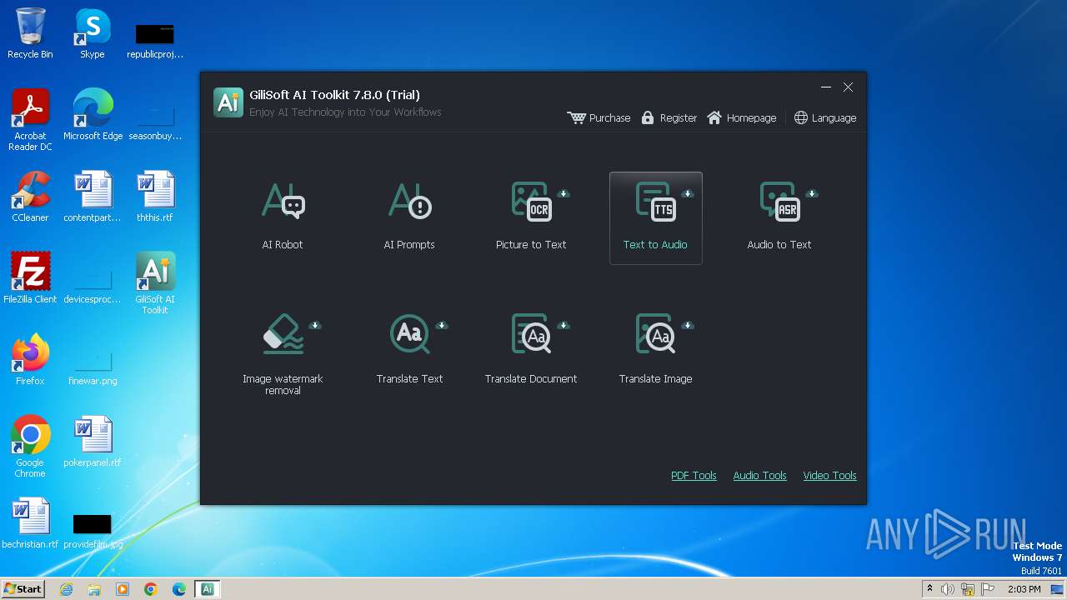Select FileZilla Client desktop shortcut
Image resolution: width=1067 pixels, height=600 pixels.
click(x=30, y=278)
